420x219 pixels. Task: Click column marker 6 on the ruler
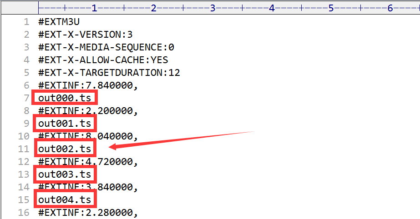tap(390, 8)
